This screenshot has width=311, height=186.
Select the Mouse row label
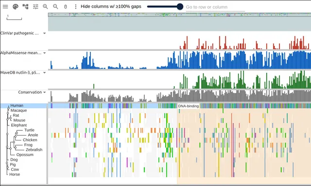pyautogui.click(x=19, y=121)
